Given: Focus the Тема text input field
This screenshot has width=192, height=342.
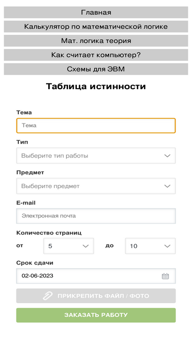Looking at the screenshot, I should click(x=96, y=126).
